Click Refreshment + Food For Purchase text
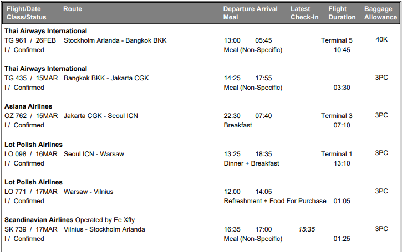The height and width of the screenshot is (252, 402). point(274,201)
